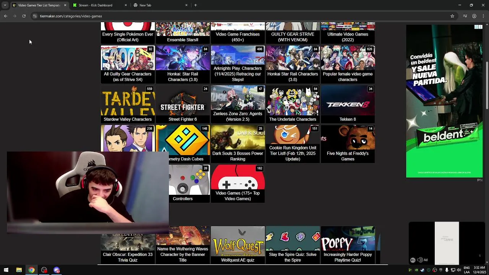Mute the small video ad speaker icon

coord(420,260)
